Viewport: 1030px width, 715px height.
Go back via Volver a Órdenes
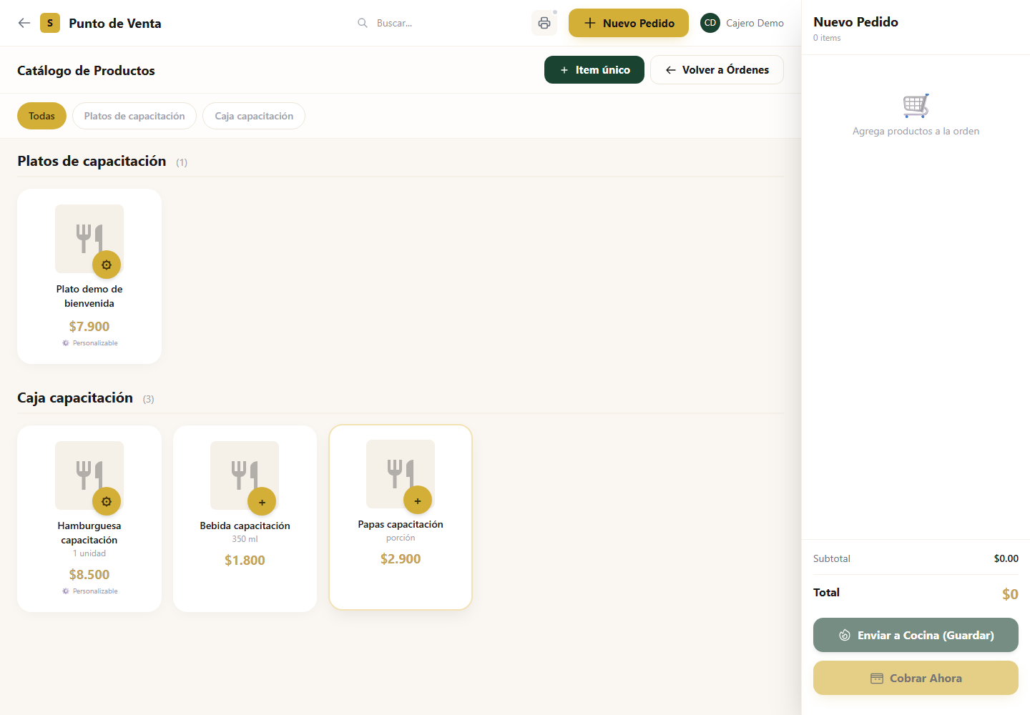tap(717, 70)
